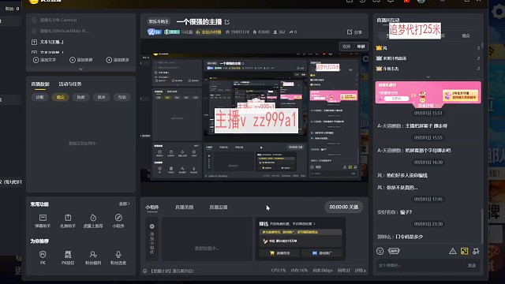Open the 虎牙上推荐 icon

(93, 221)
